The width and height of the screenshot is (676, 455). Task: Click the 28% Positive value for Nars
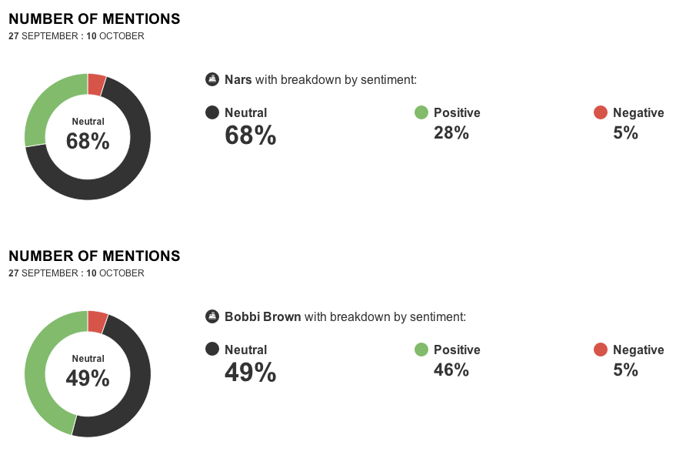point(451,132)
